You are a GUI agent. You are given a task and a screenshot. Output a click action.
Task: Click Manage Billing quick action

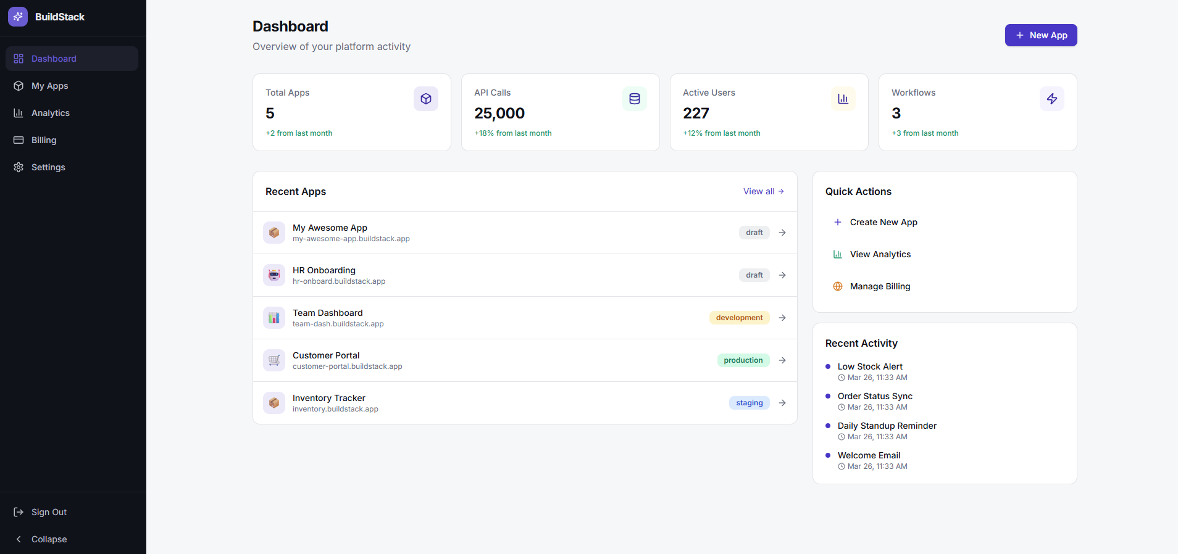click(x=945, y=286)
